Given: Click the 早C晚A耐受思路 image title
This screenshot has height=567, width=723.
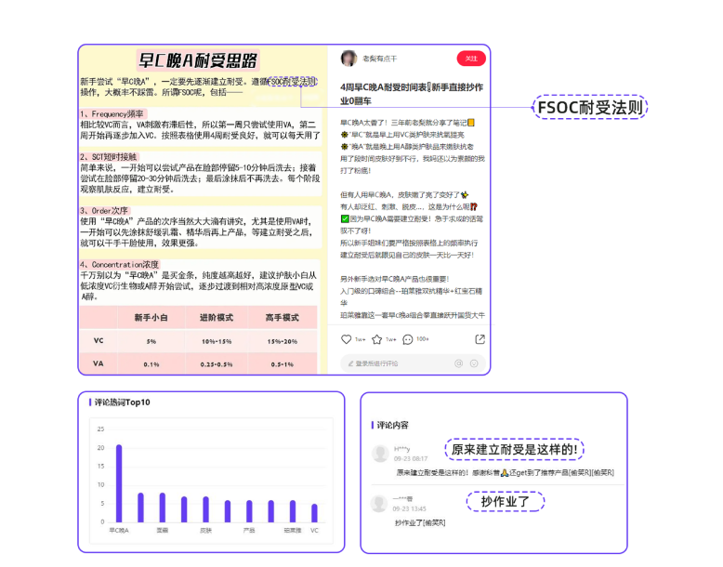Looking at the screenshot, I should pyautogui.click(x=197, y=61).
